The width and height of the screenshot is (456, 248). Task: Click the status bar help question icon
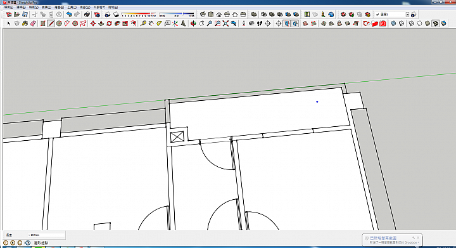click(x=28, y=242)
